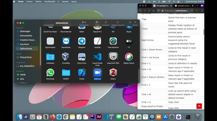Open the Wi-Fi menu bar status icon
Screen dimensions: 217x121
pyautogui.click(x=169, y=2)
